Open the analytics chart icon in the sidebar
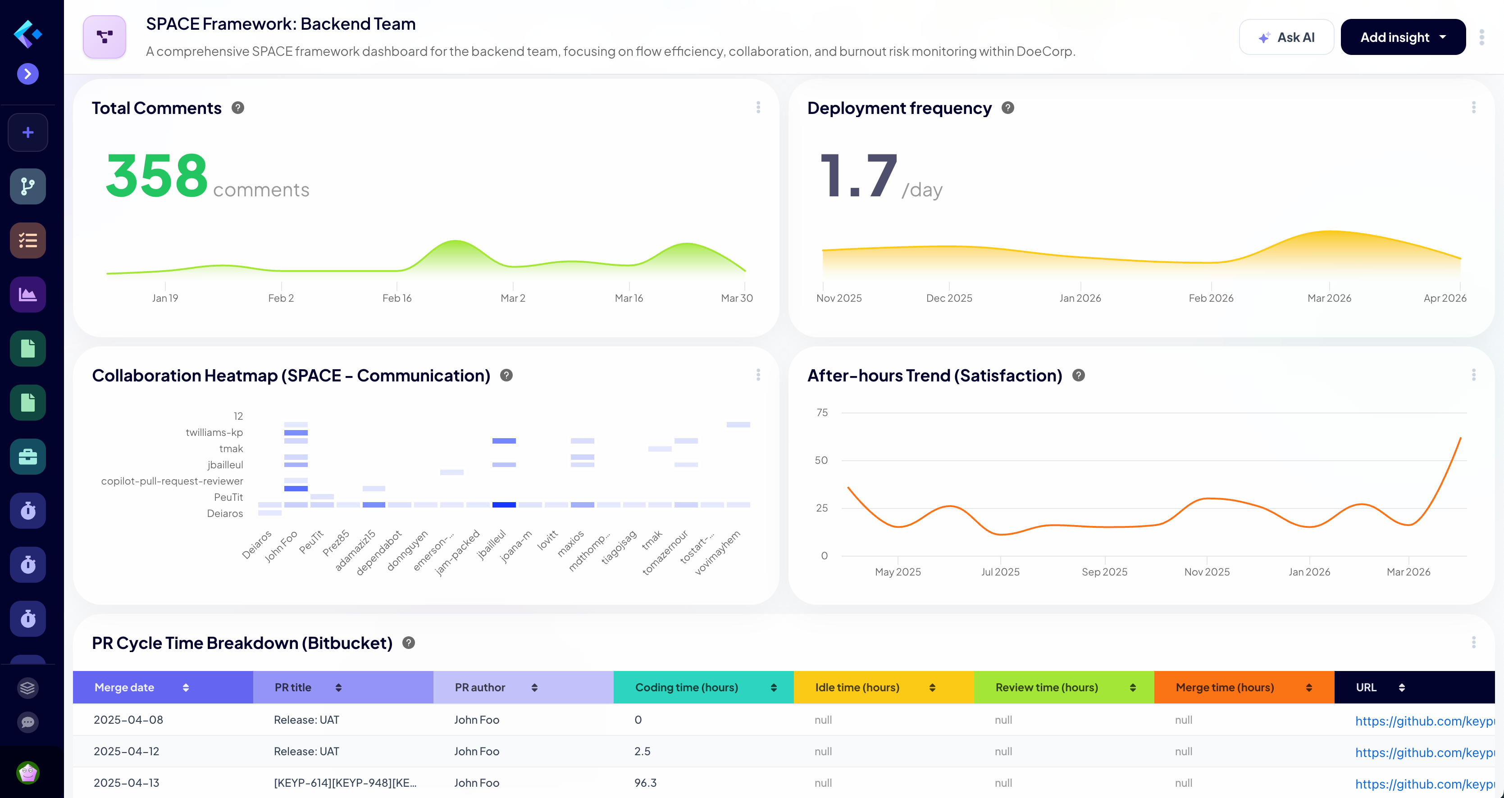Screen dimensions: 1504x798 (27, 294)
